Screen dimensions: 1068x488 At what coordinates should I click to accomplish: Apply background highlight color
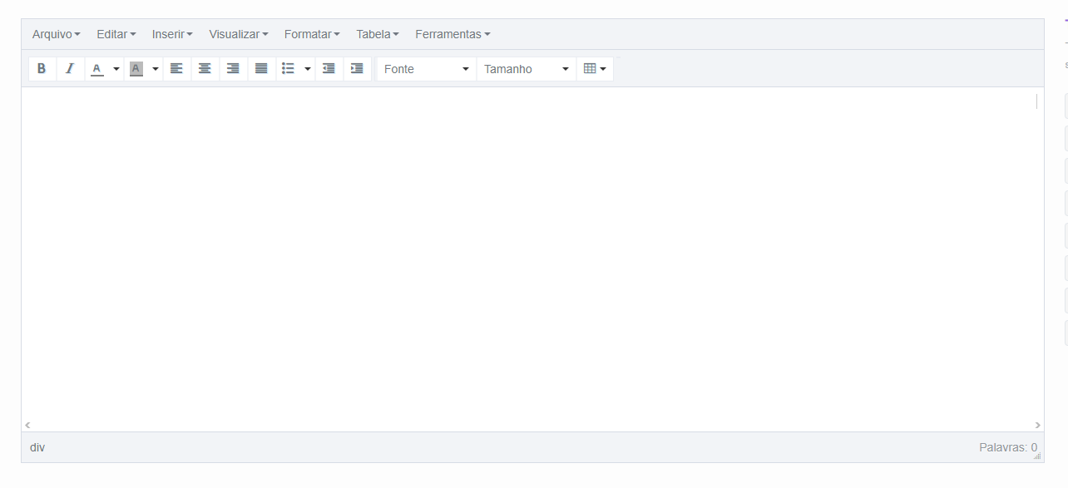point(136,69)
